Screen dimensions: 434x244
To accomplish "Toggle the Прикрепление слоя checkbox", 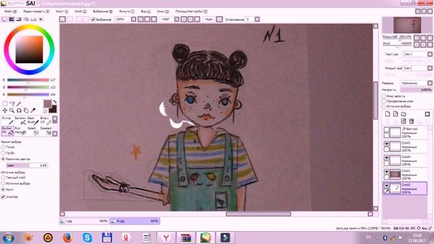I will [x=384, y=101].
